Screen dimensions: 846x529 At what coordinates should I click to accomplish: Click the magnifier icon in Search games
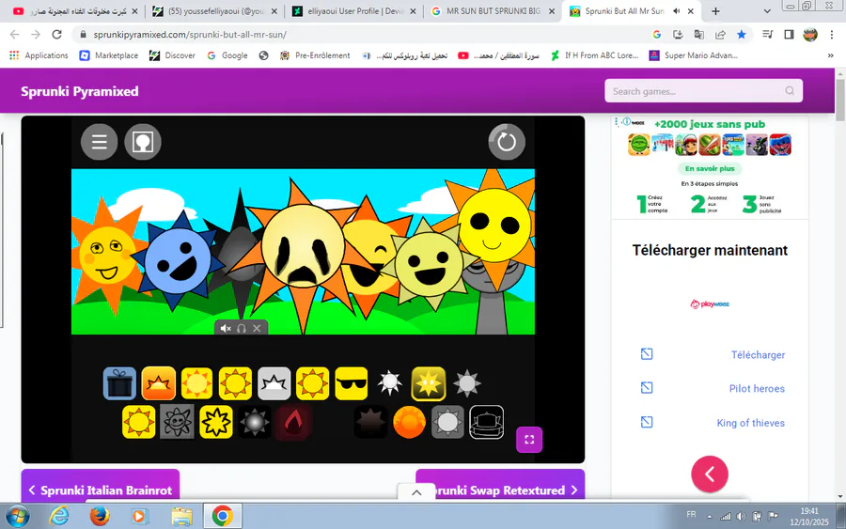[790, 90]
